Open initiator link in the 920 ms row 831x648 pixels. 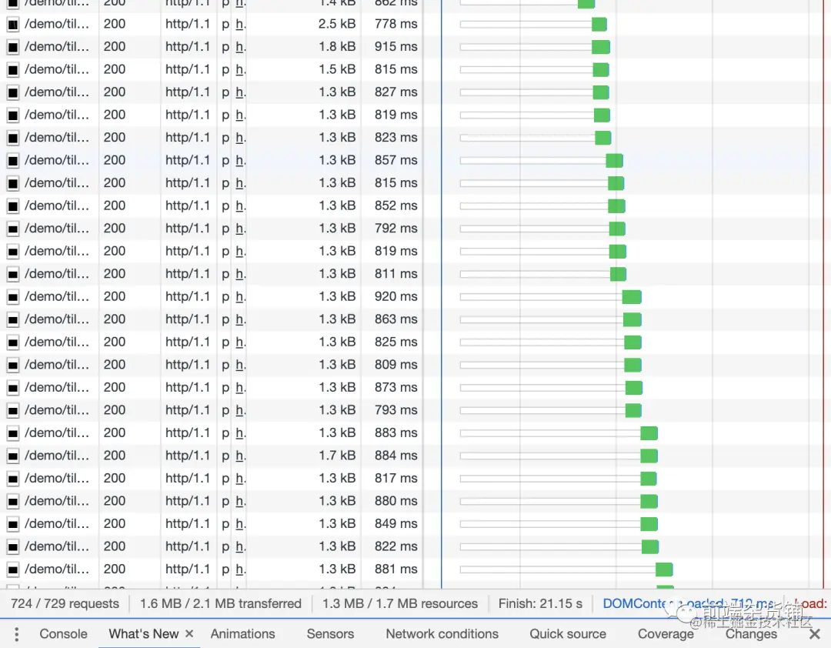(240, 296)
